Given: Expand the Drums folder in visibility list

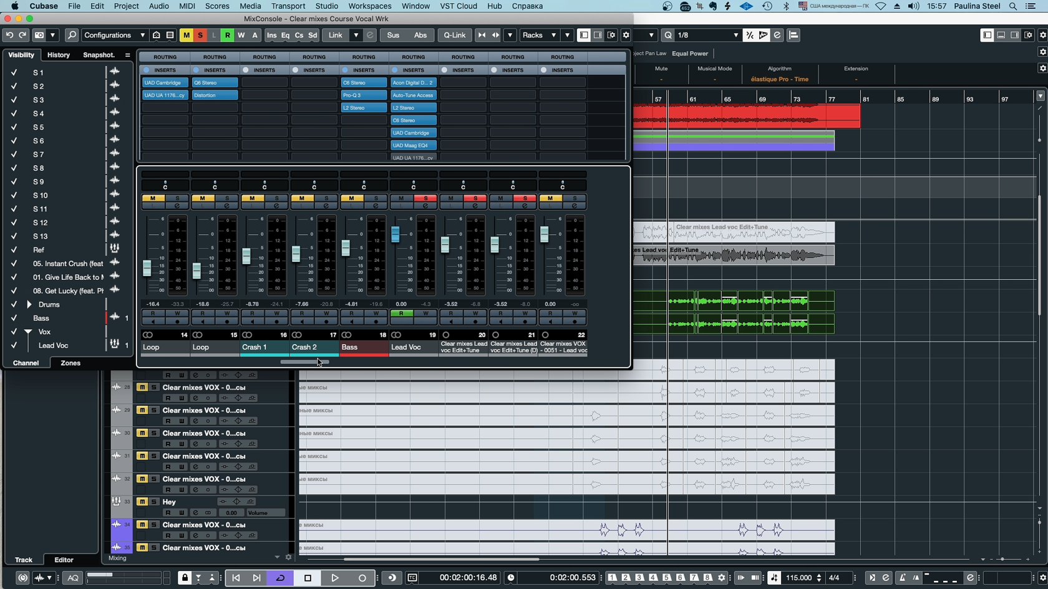Looking at the screenshot, I should point(29,305).
